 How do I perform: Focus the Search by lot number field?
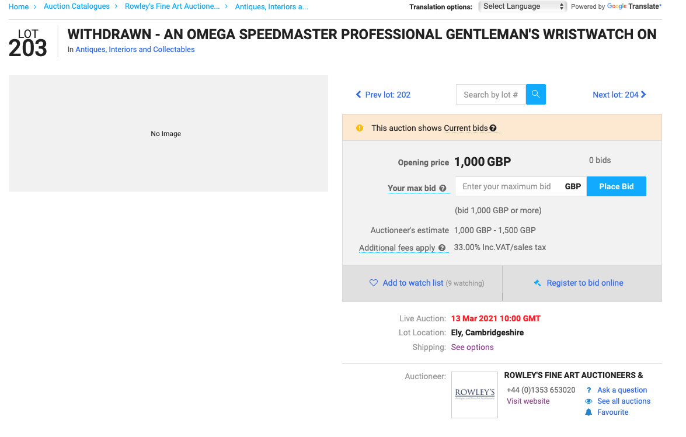coord(490,95)
